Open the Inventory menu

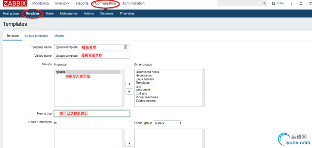coord(62,3)
